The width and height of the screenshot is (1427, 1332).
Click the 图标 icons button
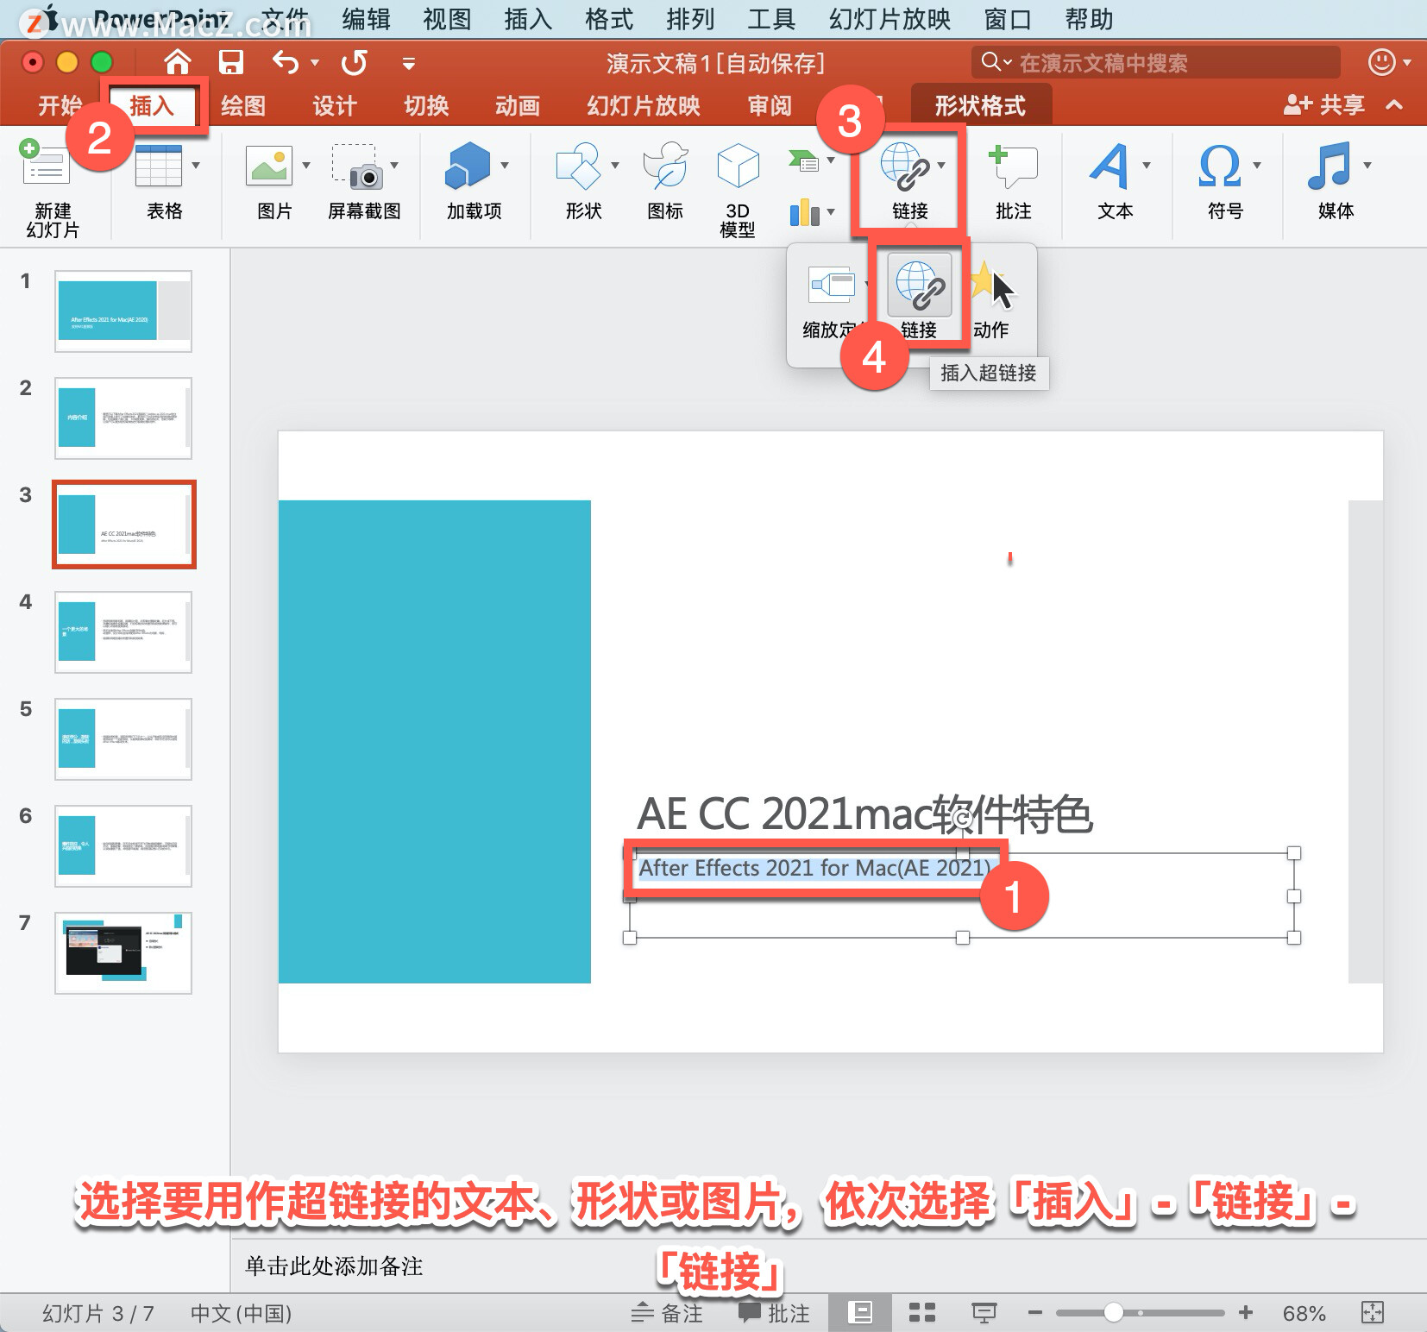(x=665, y=166)
